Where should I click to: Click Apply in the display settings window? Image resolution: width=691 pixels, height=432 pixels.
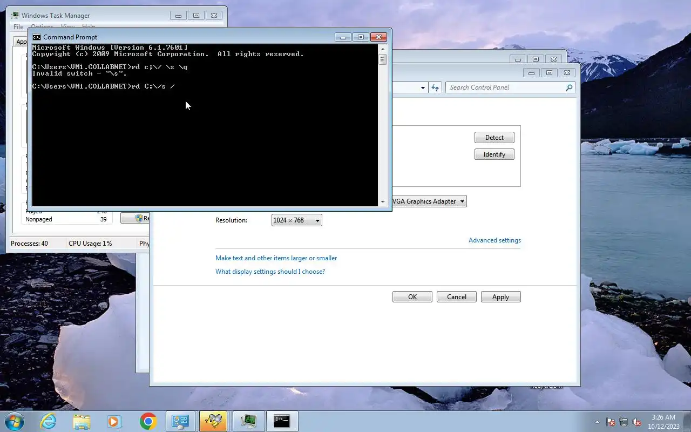pos(500,297)
